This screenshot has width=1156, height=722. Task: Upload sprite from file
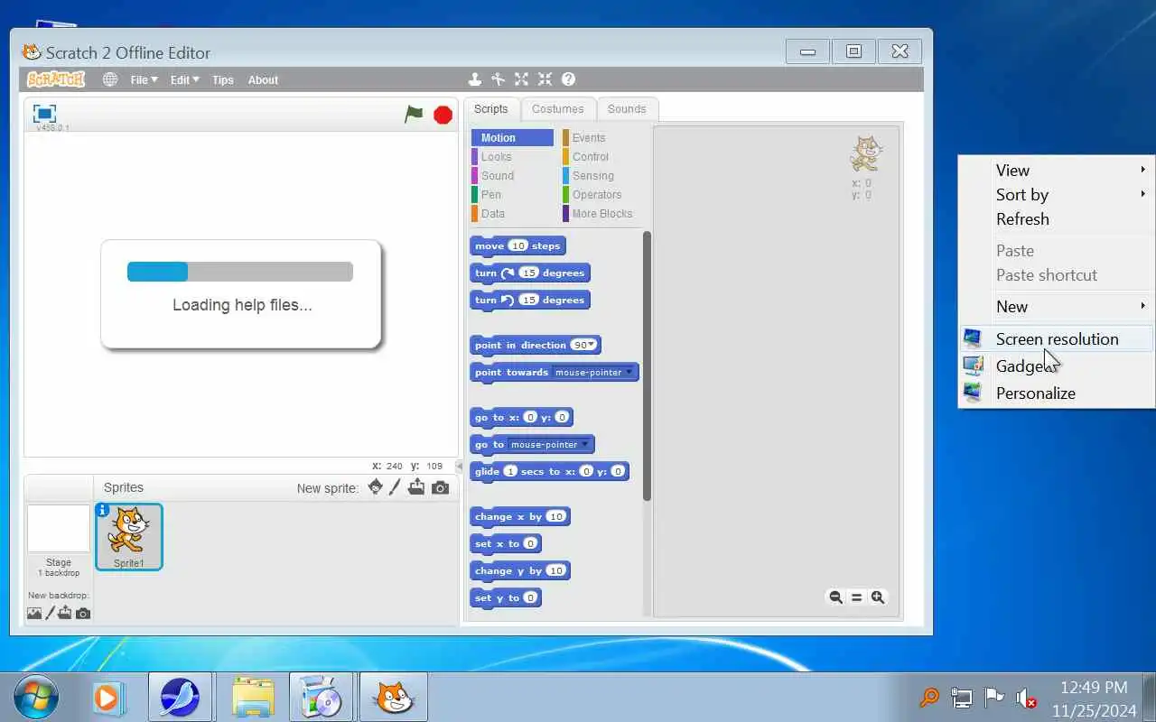(x=416, y=487)
